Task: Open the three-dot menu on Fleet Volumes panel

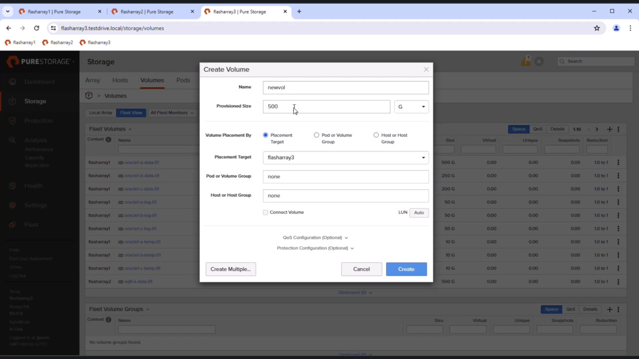Action: [x=618, y=129]
